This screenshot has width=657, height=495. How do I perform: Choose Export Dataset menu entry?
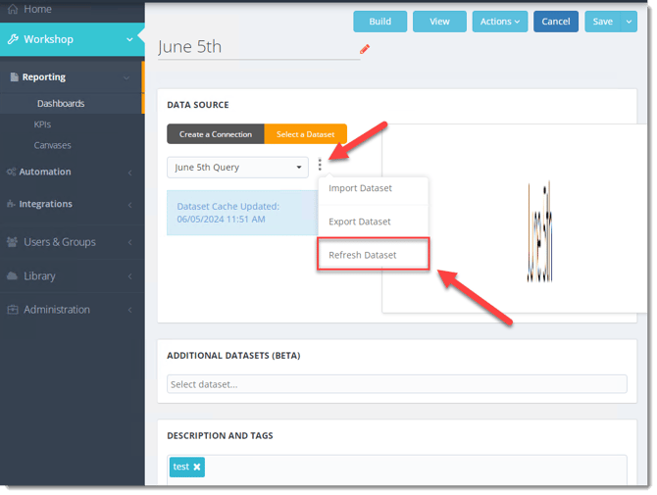[x=360, y=222]
